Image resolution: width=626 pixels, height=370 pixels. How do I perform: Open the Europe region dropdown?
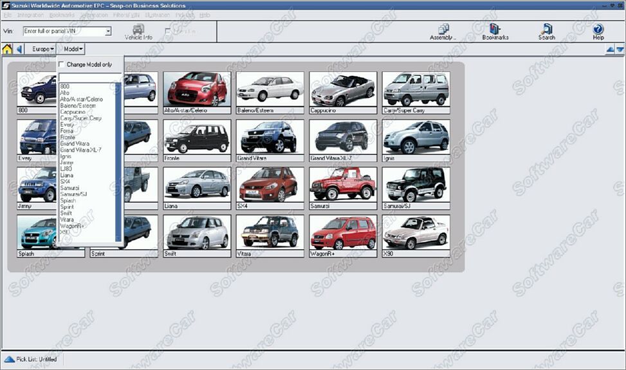[43, 49]
